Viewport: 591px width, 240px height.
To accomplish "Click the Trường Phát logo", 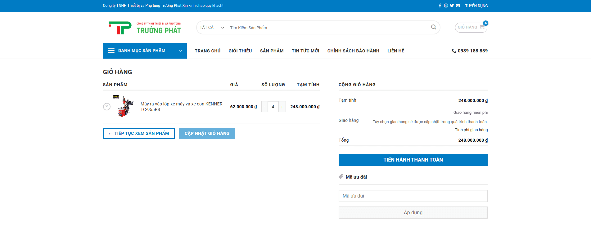I will coord(145,28).
